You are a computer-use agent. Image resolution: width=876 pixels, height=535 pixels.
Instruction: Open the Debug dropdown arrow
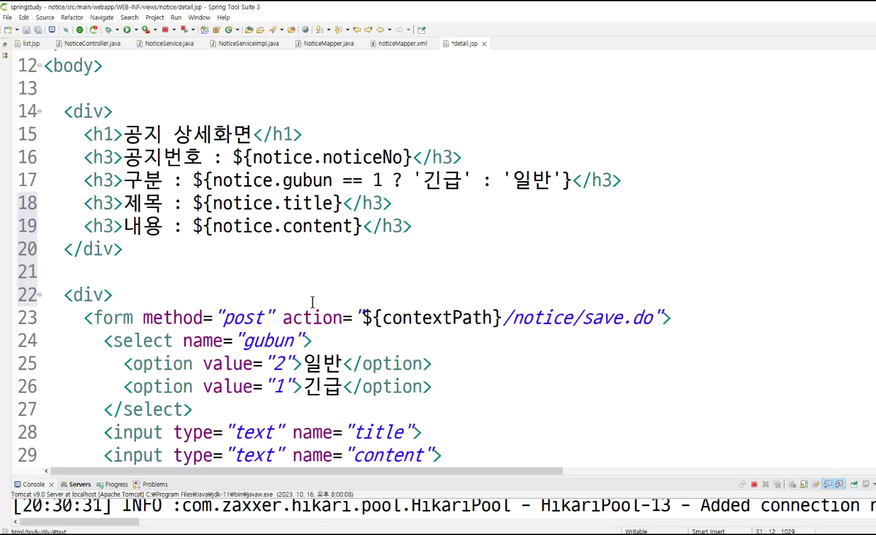[117, 29]
